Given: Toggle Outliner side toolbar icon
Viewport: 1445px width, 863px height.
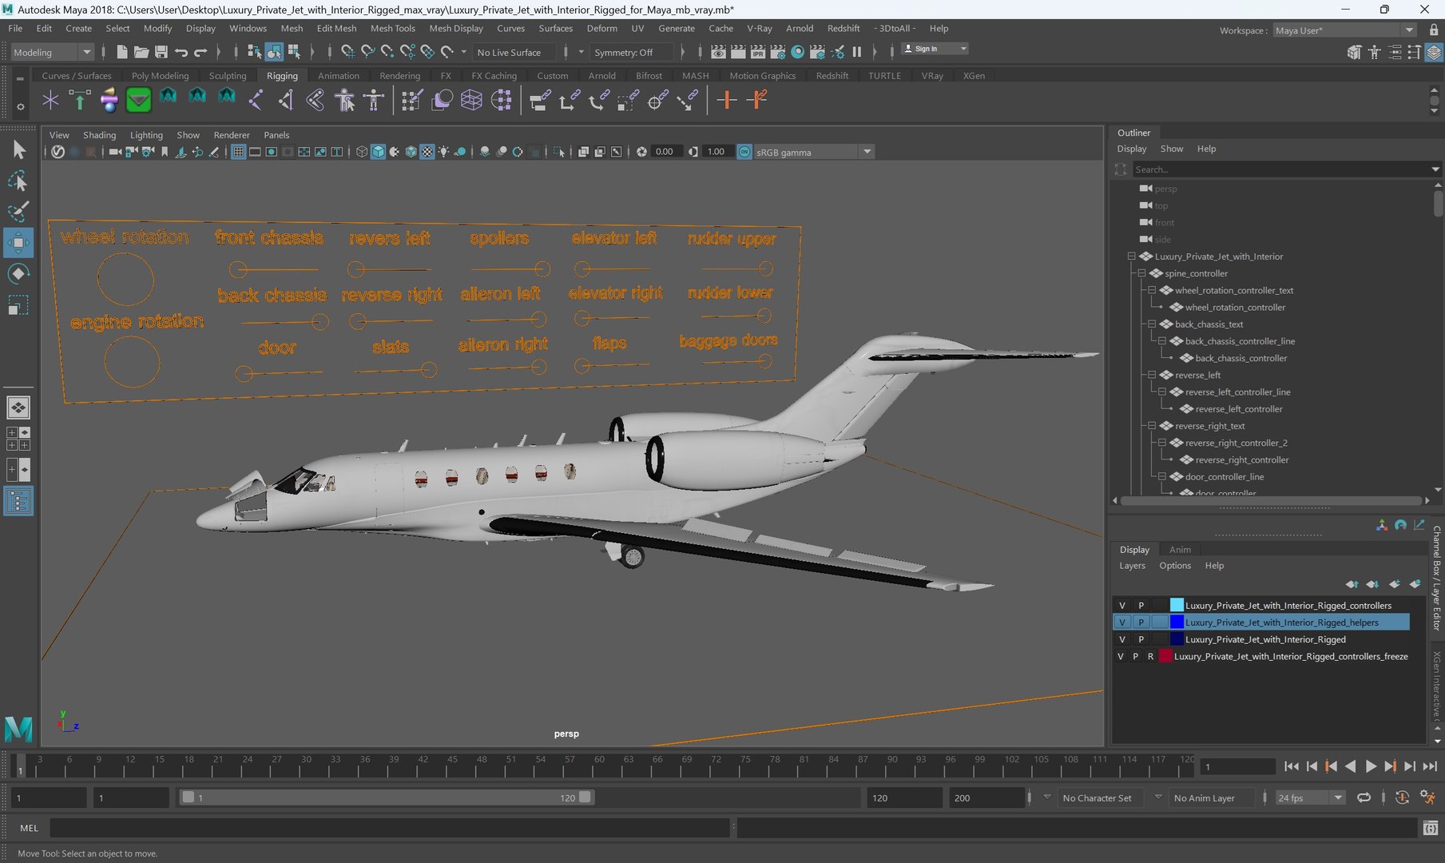Looking at the screenshot, I should (x=18, y=501).
